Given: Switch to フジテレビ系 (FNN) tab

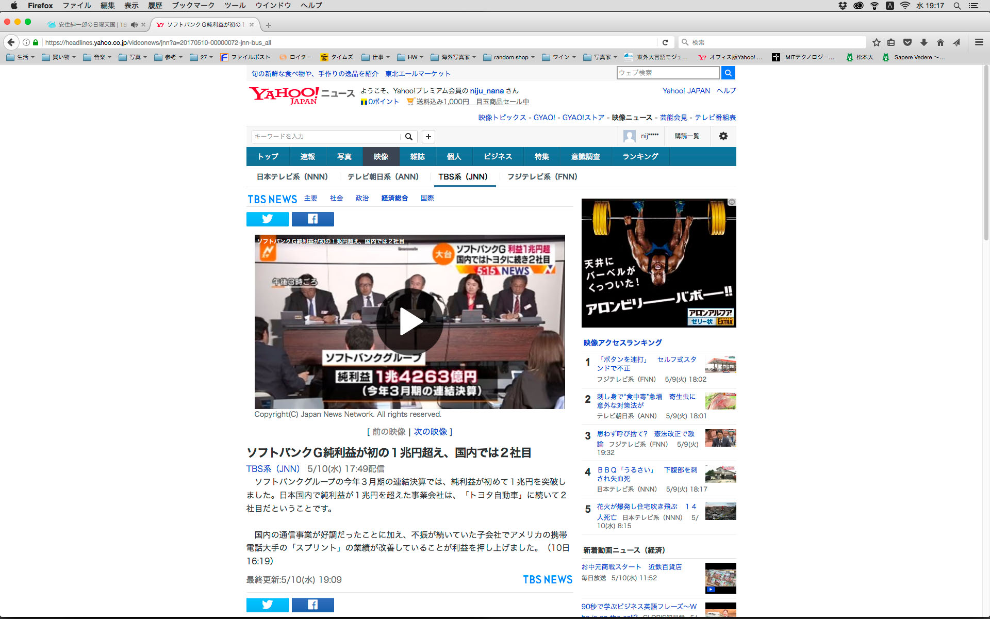Looking at the screenshot, I should tap(542, 176).
